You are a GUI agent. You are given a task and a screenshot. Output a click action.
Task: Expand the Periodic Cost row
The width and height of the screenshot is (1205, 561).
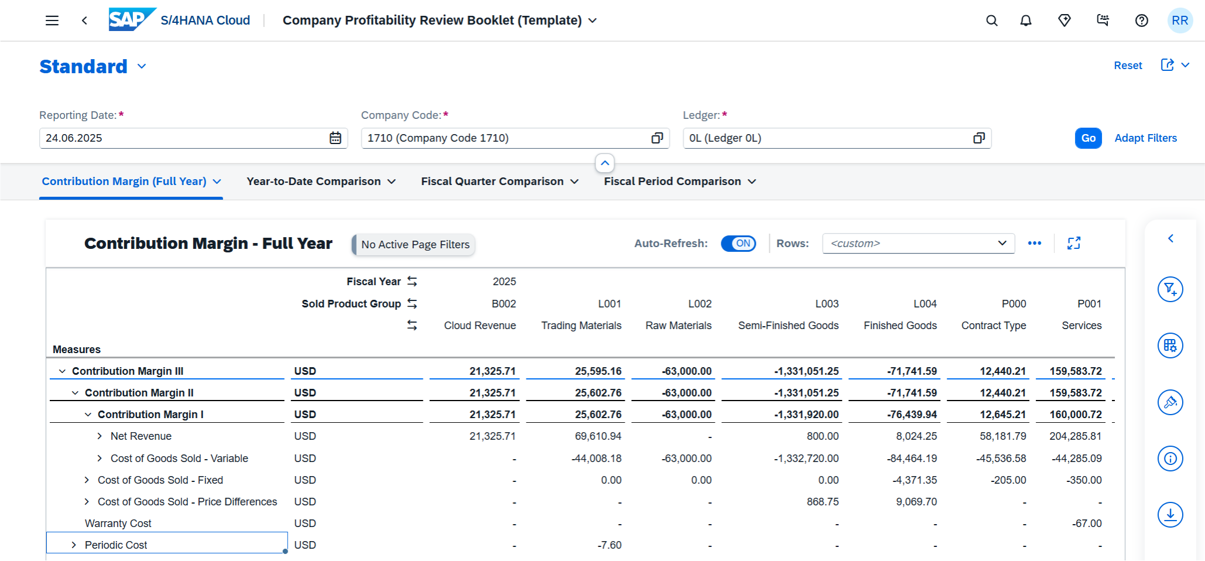(x=74, y=545)
